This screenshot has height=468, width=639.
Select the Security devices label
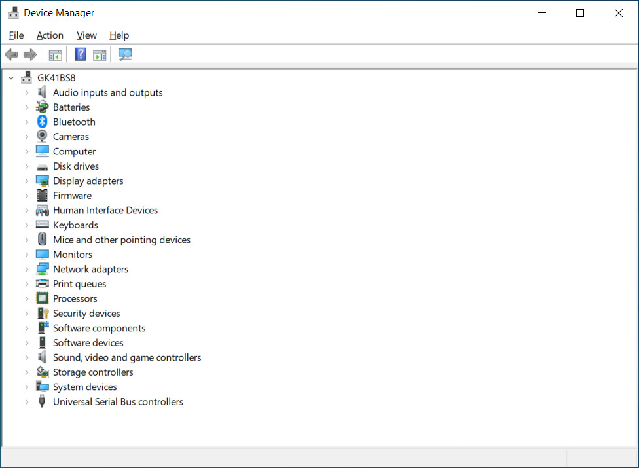tap(86, 314)
